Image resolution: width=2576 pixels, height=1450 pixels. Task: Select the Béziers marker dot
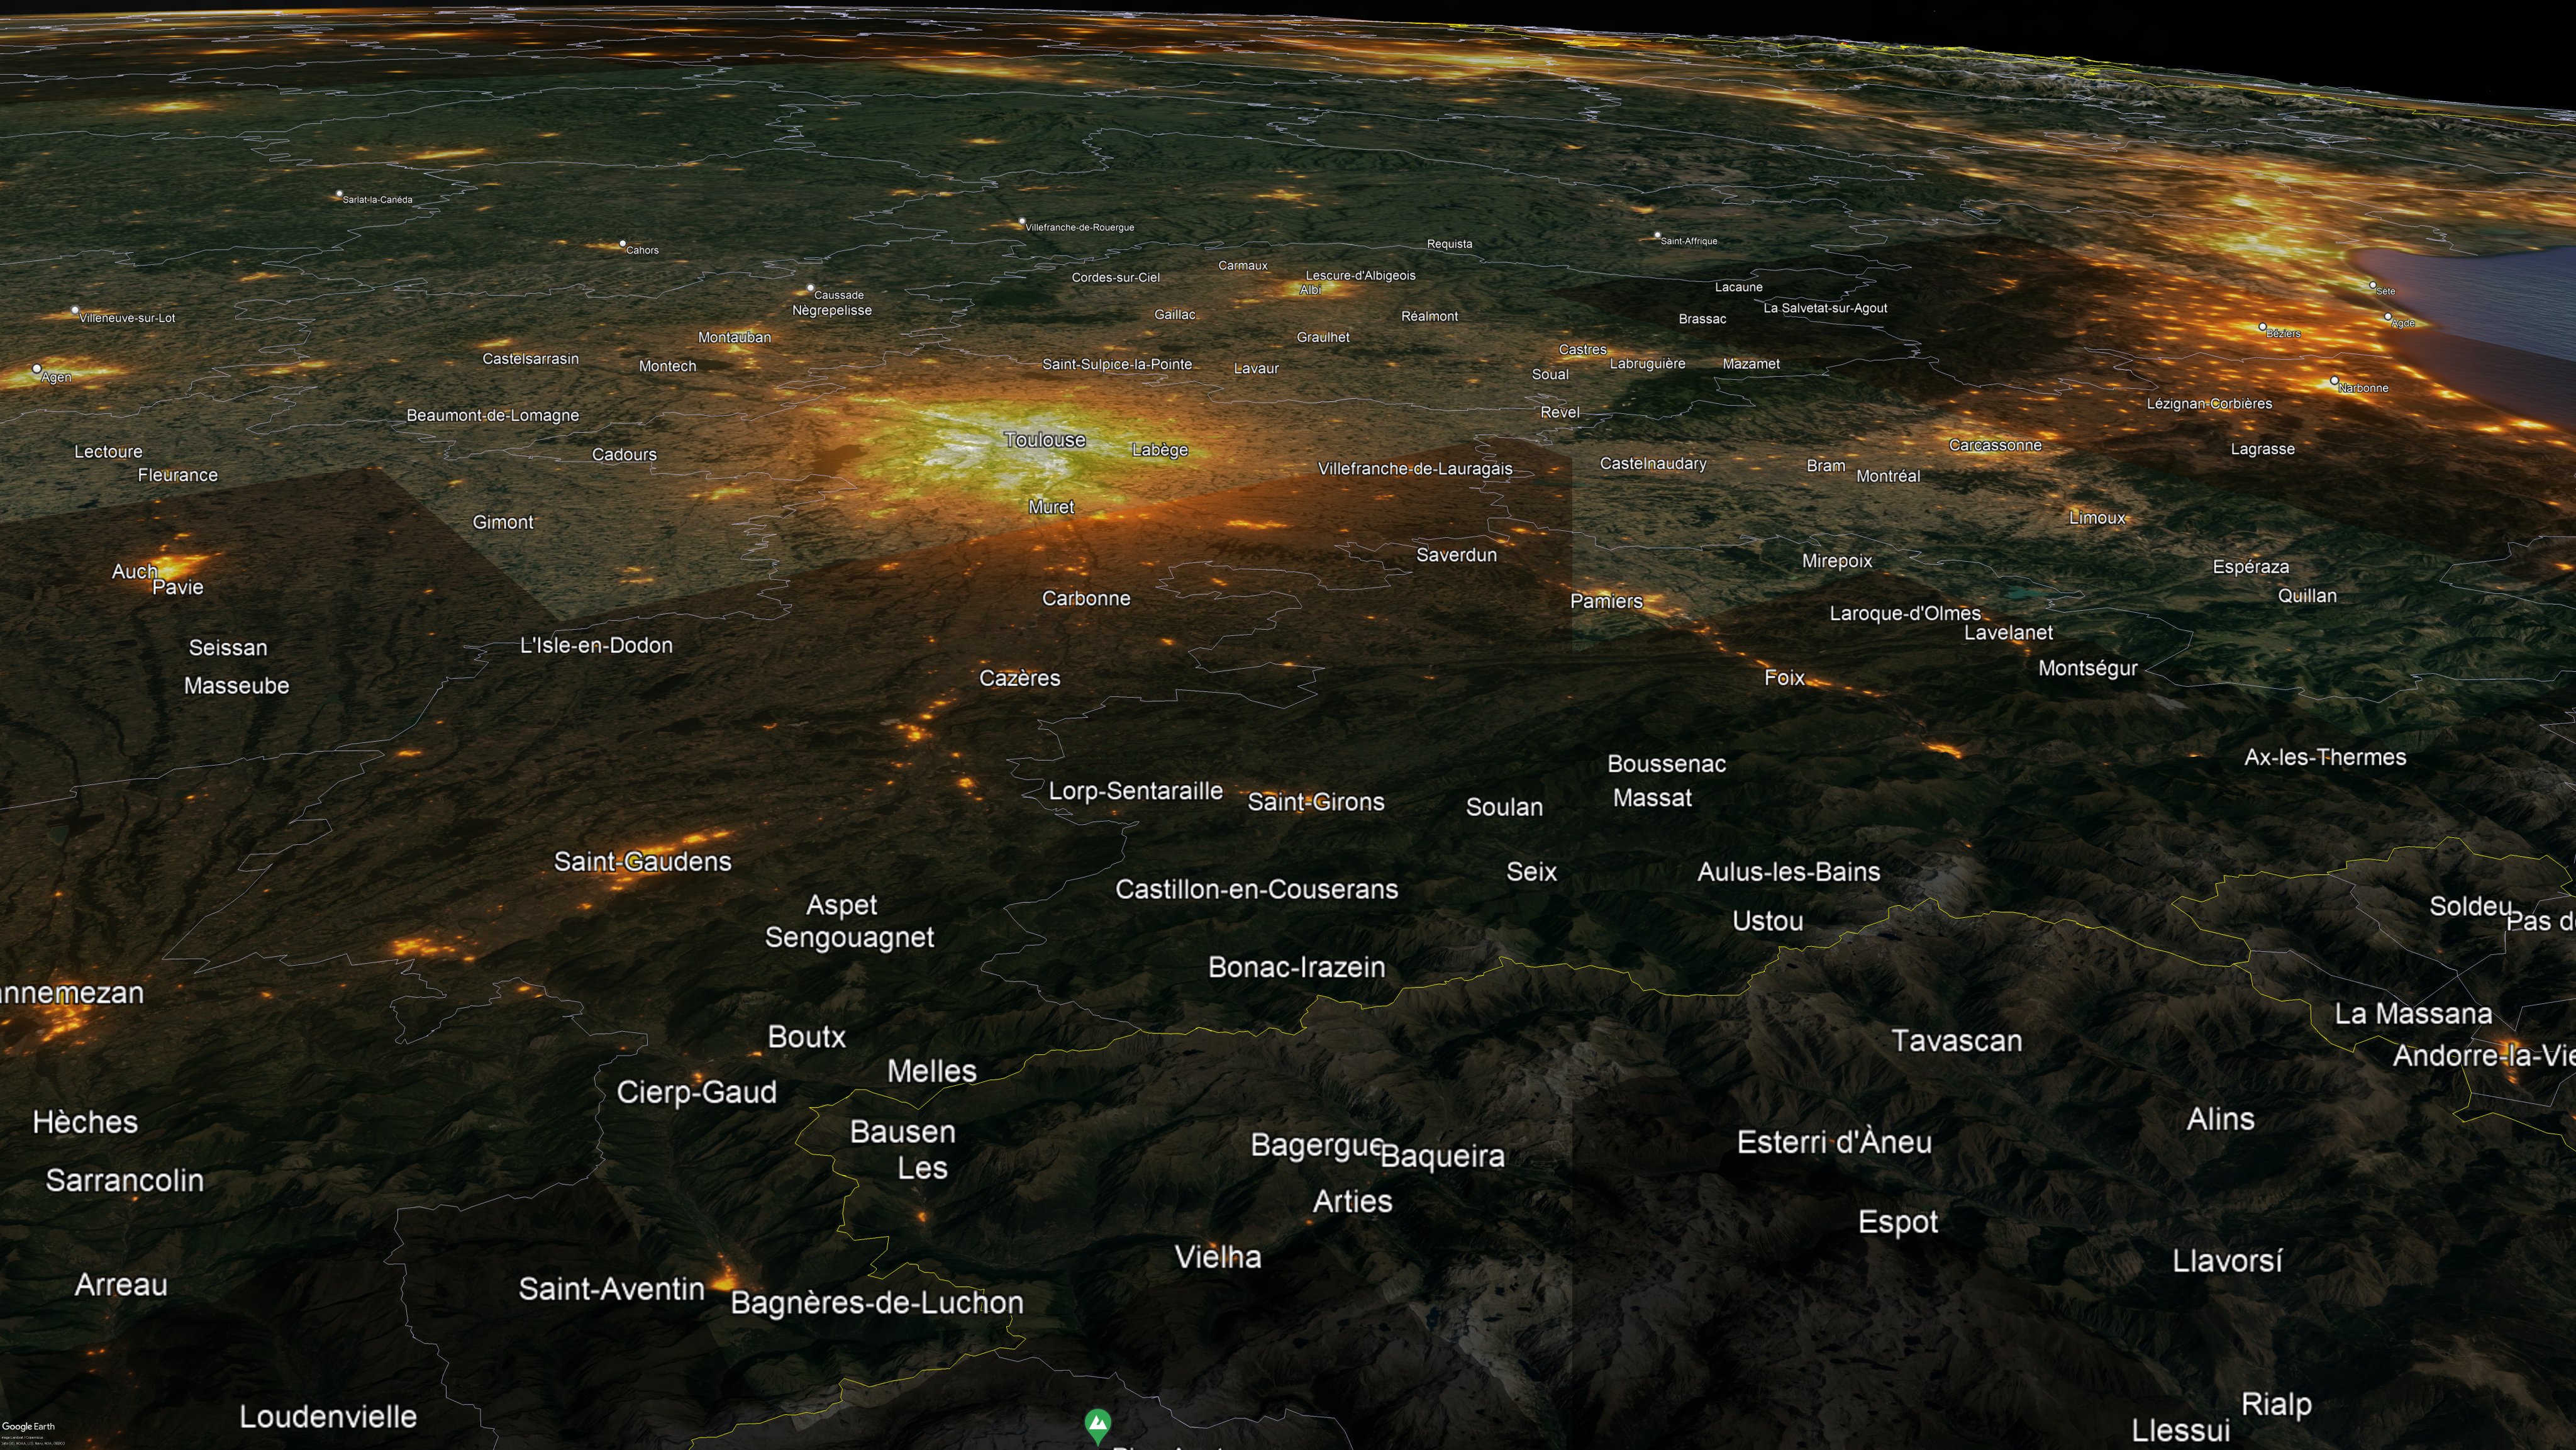coord(2262,326)
